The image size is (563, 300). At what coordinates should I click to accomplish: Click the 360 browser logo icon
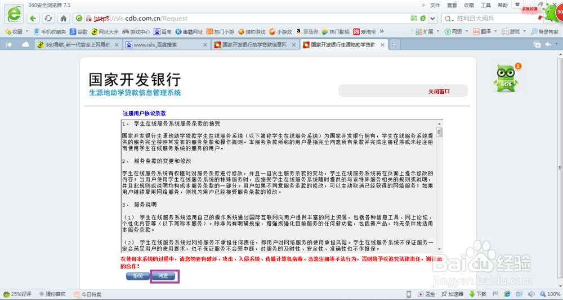[x=15, y=15]
